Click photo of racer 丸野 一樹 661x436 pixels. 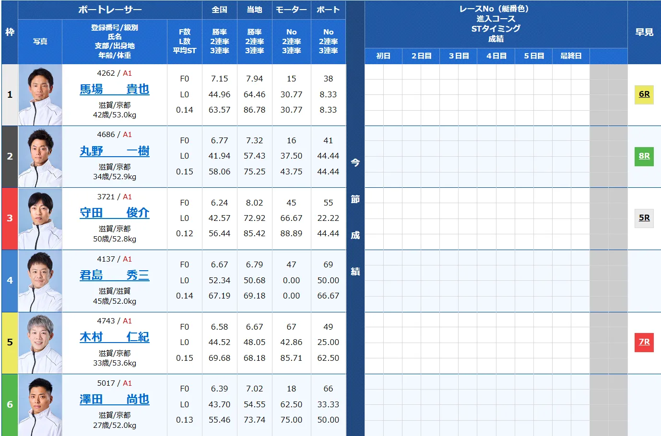coord(40,157)
